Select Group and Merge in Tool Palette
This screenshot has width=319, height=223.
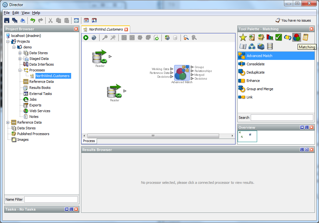[x=276, y=89]
